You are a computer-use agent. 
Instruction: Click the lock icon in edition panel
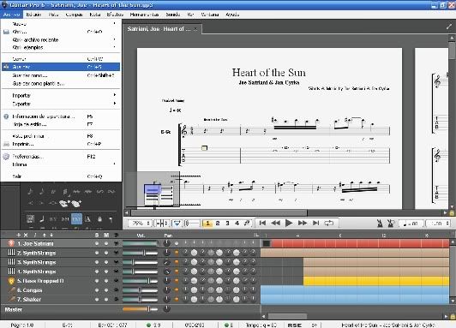click(x=99, y=219)
